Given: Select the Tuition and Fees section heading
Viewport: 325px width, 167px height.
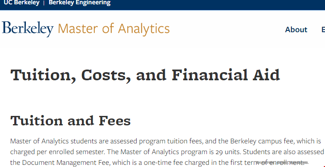Looking at the screenshot, I should point(70,121).
